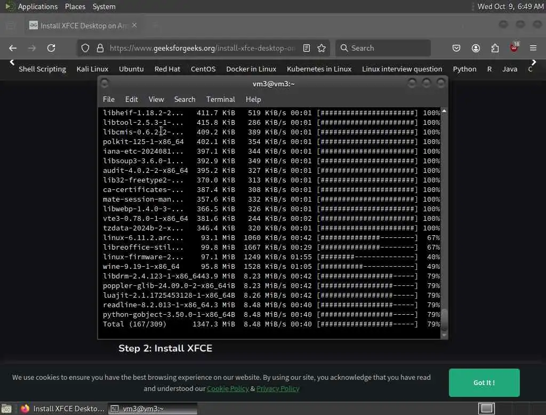Click the uBlock extension icon with badge 18
The image size is (546, 415).
[515, 47]
